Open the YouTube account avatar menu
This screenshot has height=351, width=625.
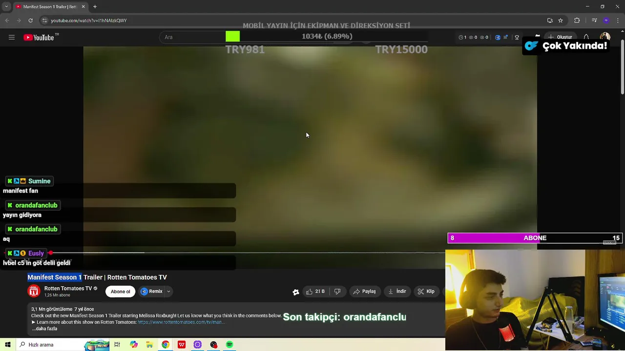[605, 37]
